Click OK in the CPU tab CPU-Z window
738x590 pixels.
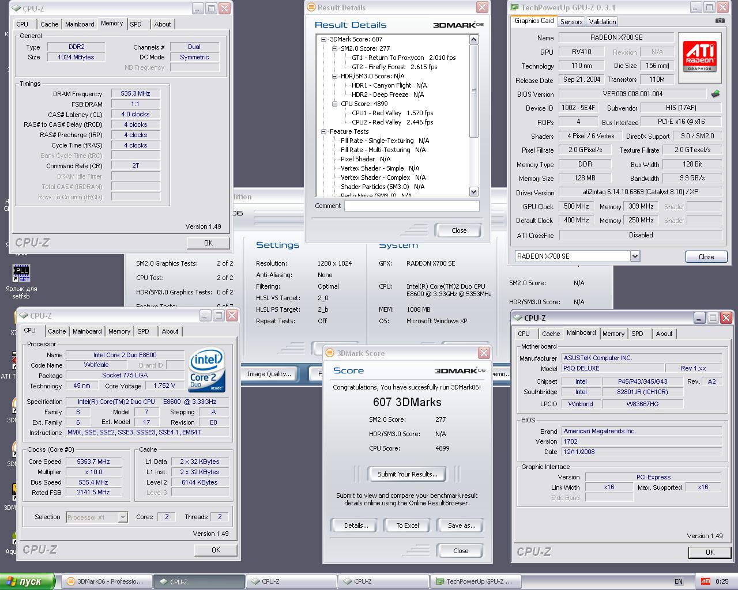pos(216,550)
